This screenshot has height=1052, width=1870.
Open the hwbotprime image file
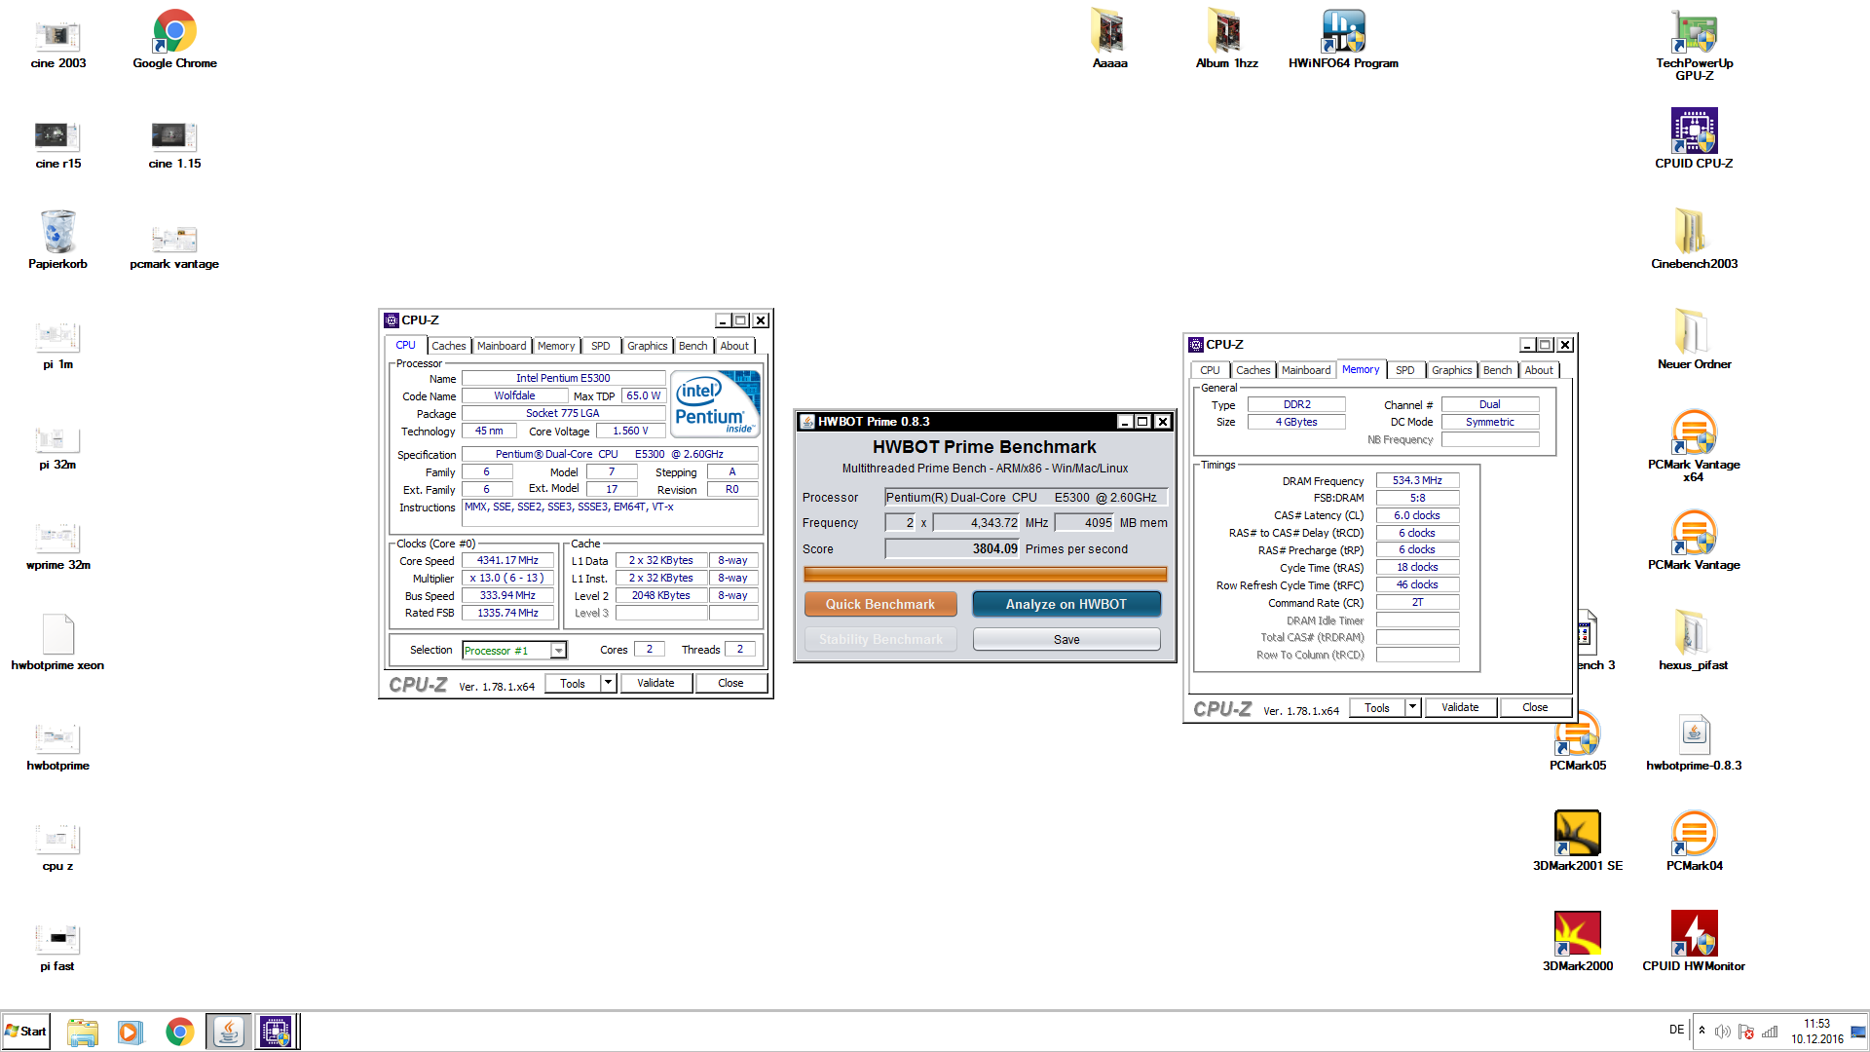[x=57, y=747]
